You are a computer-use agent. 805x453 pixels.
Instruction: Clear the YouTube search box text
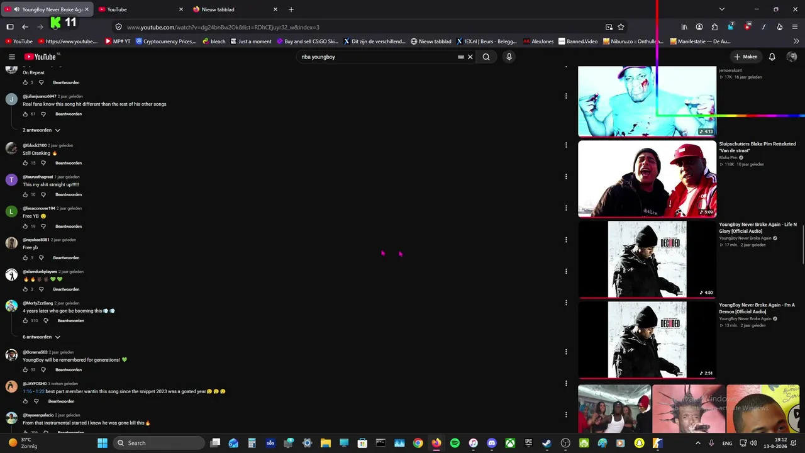[470, 57]
